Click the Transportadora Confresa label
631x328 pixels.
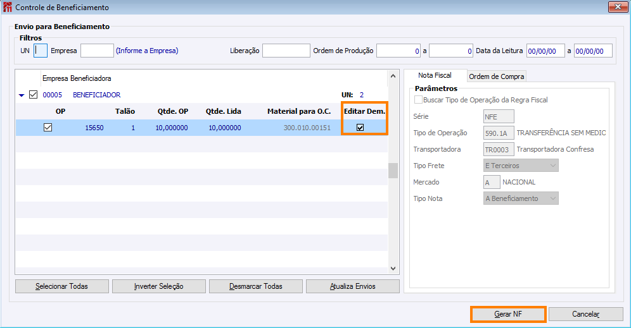pos(556,149)
